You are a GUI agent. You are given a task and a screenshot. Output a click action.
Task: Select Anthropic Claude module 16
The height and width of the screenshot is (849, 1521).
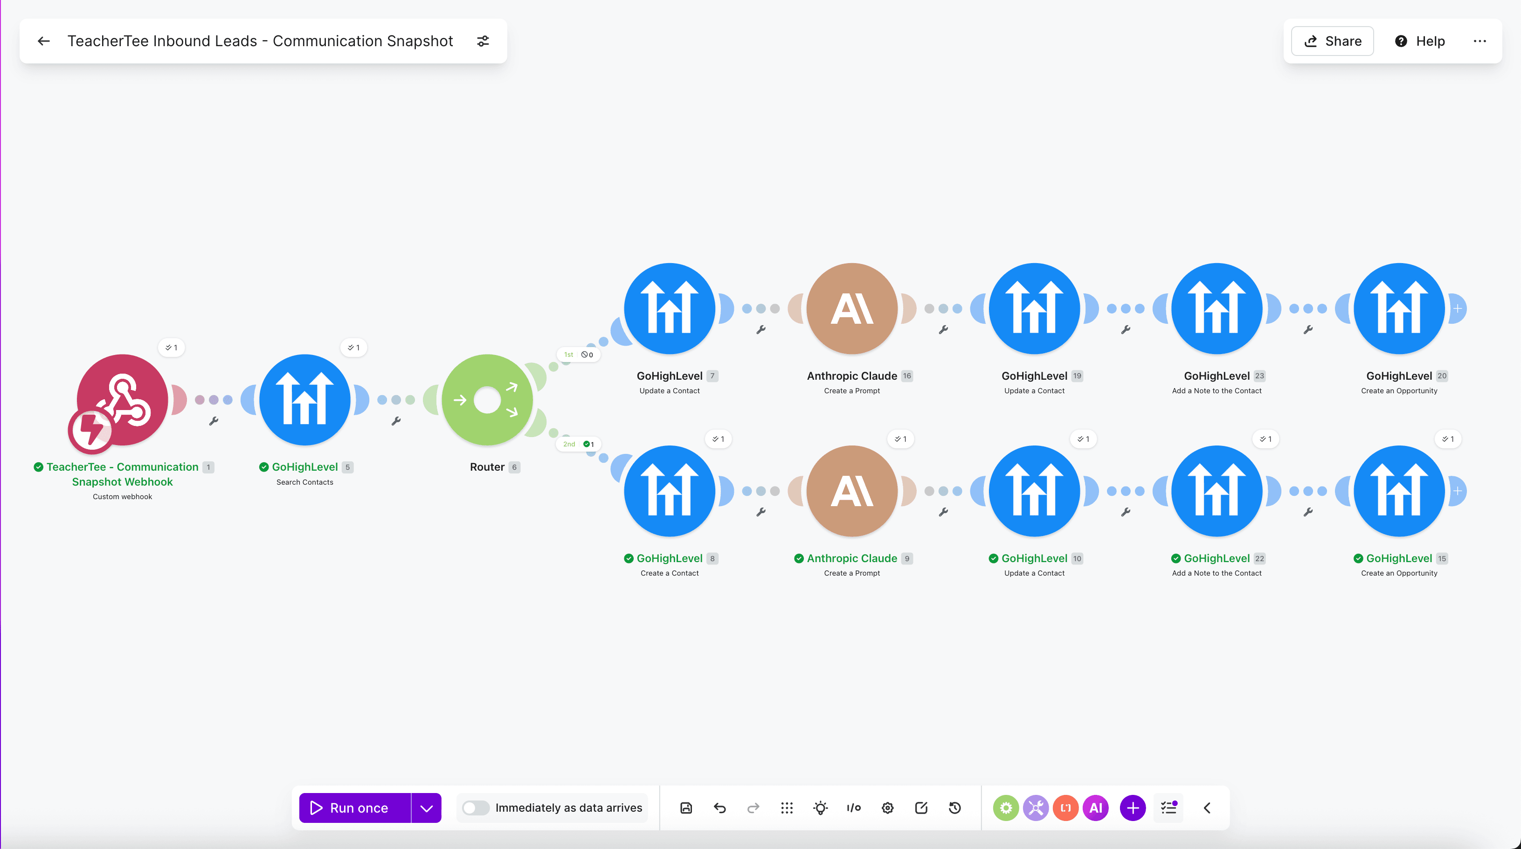point(852,308)
